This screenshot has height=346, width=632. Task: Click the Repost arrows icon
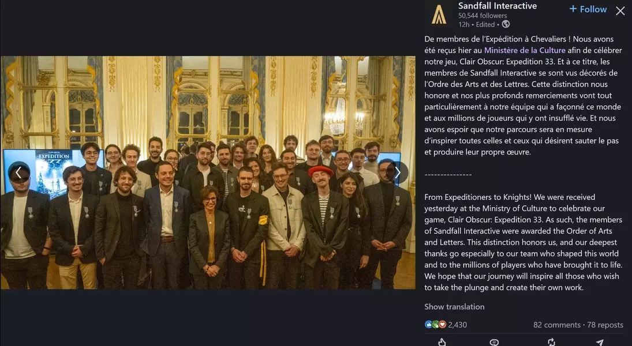coord(551,342)
